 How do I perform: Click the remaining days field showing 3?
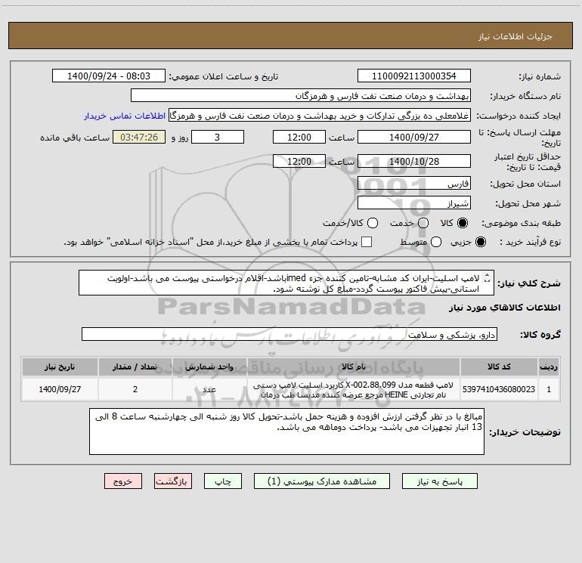(x=218, y=138)
